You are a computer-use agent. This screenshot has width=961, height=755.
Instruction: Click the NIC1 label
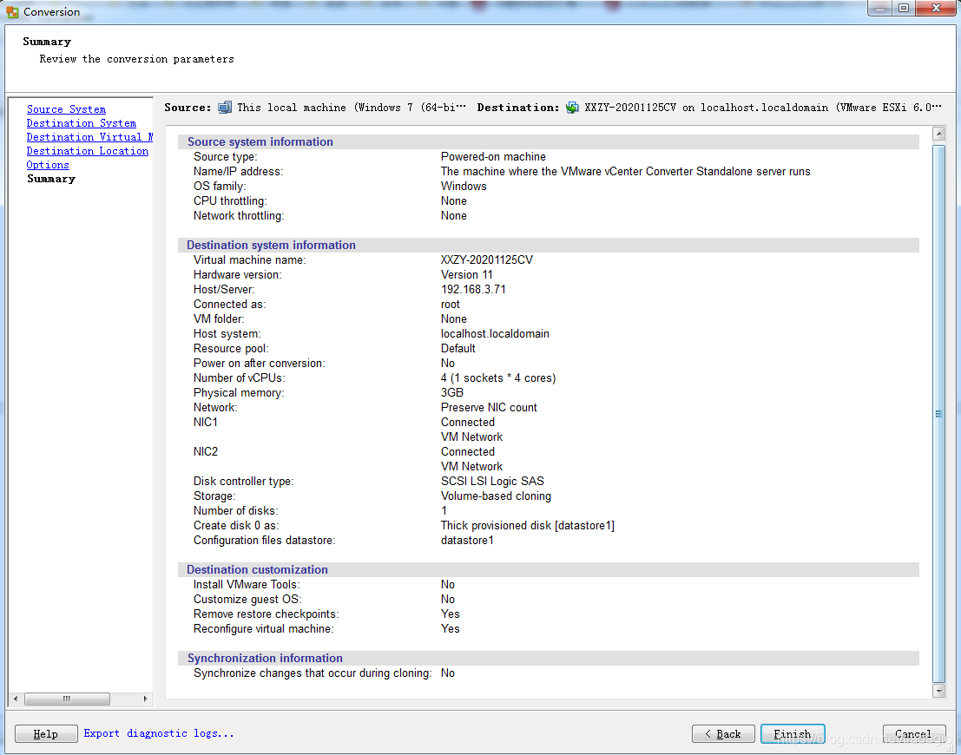[x=206, y=423]
